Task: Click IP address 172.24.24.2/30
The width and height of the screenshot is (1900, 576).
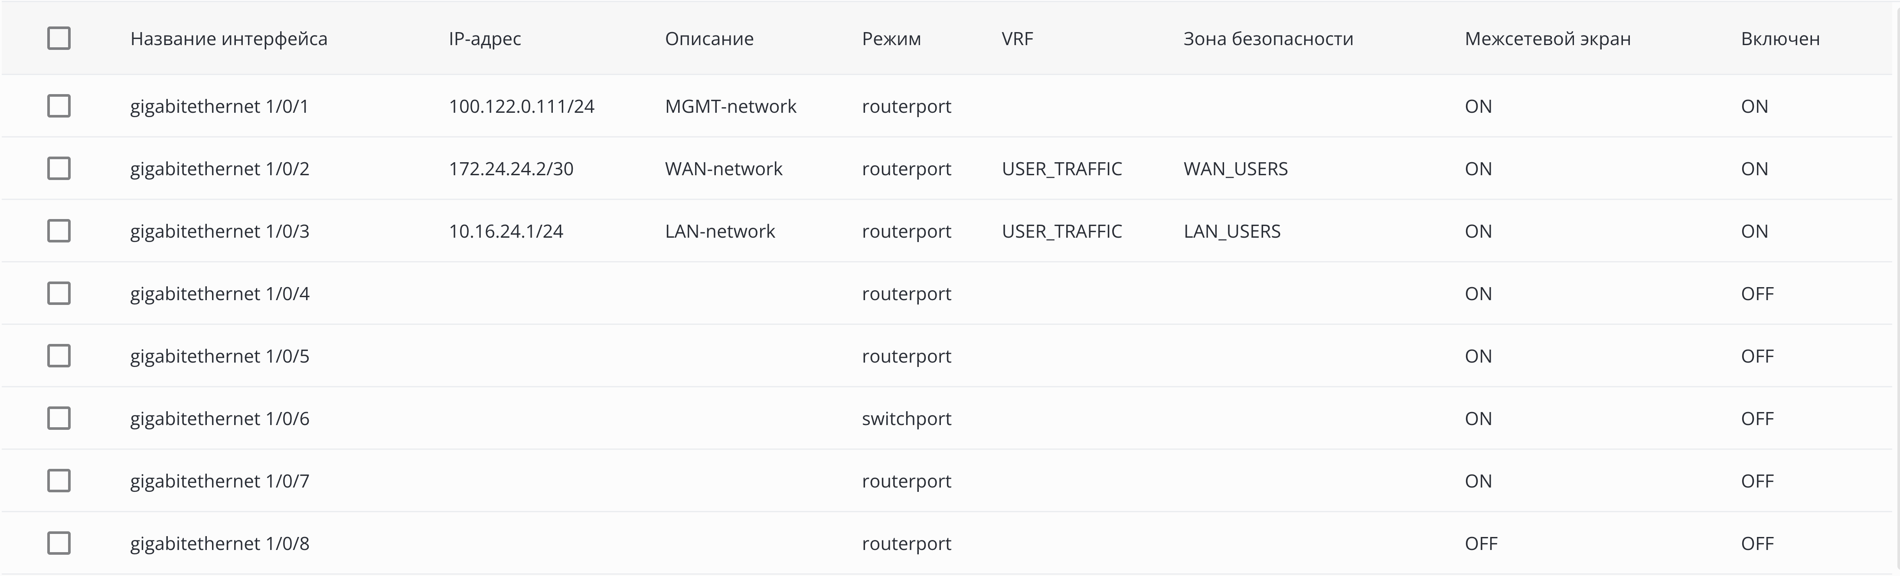Action: (x=511, y=170)
